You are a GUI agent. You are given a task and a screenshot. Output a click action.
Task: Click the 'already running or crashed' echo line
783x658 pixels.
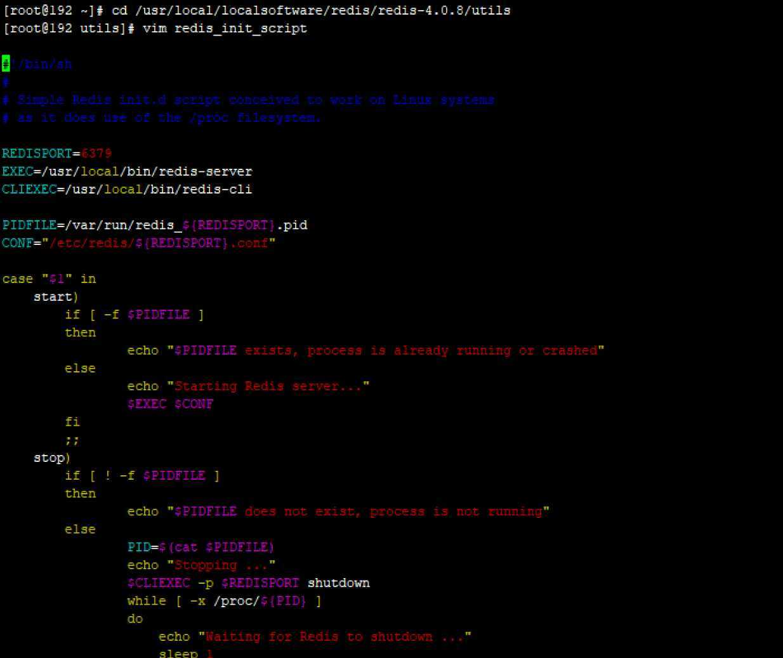pyautogui.click(x=365, y=350)
